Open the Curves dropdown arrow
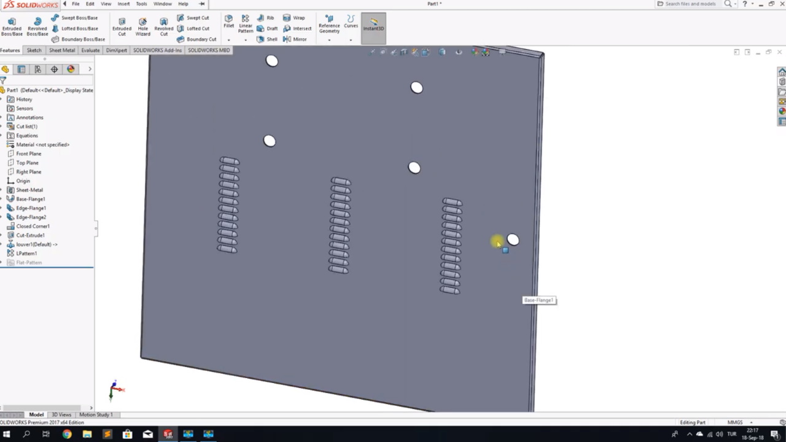Viewport: 786px width, 442px height. [351, 39]
